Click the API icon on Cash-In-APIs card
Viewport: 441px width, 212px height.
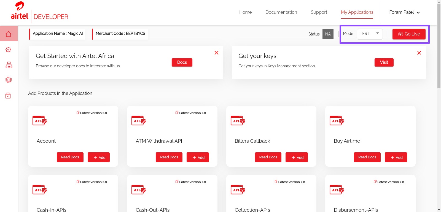(x=40, y=190)
